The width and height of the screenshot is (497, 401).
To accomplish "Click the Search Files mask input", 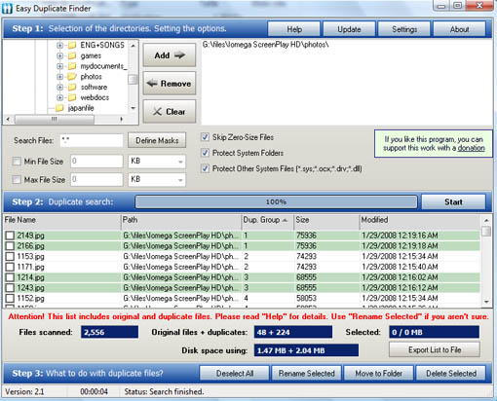I will [92, 140].
